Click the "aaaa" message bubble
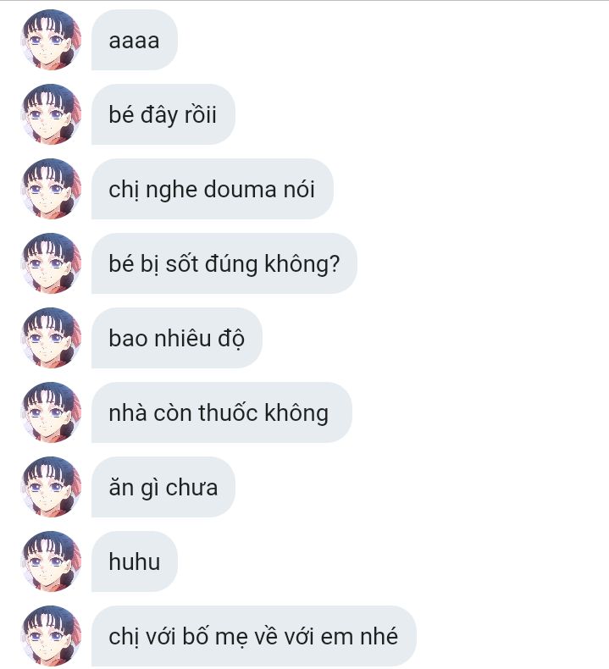This screenshot has width=609, height=669. [135, 40]
